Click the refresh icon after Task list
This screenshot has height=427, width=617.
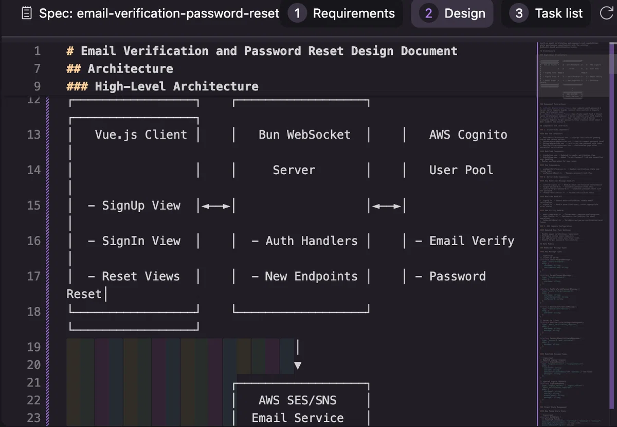(x=607, y=13)
